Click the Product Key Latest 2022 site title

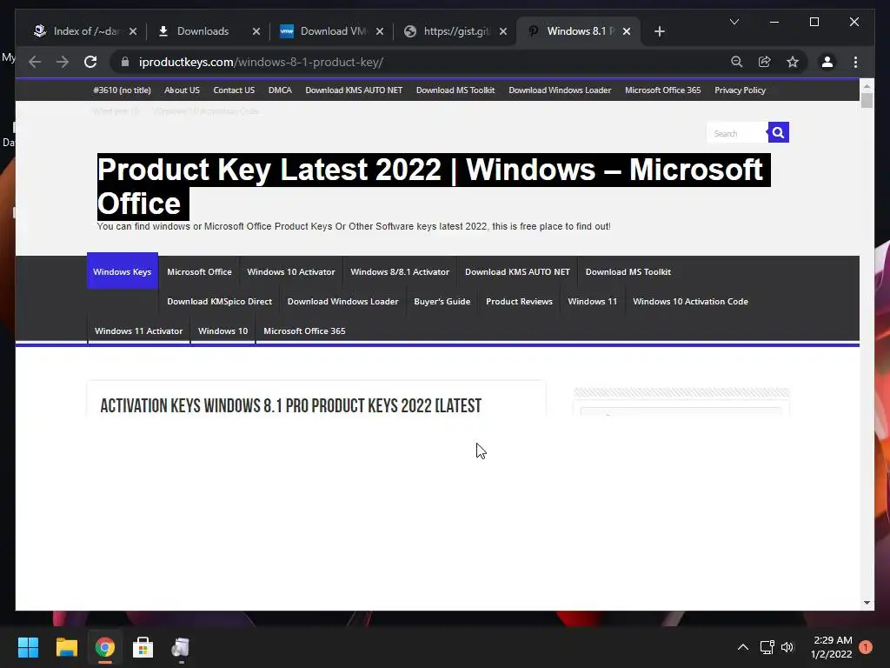(434, 186)
